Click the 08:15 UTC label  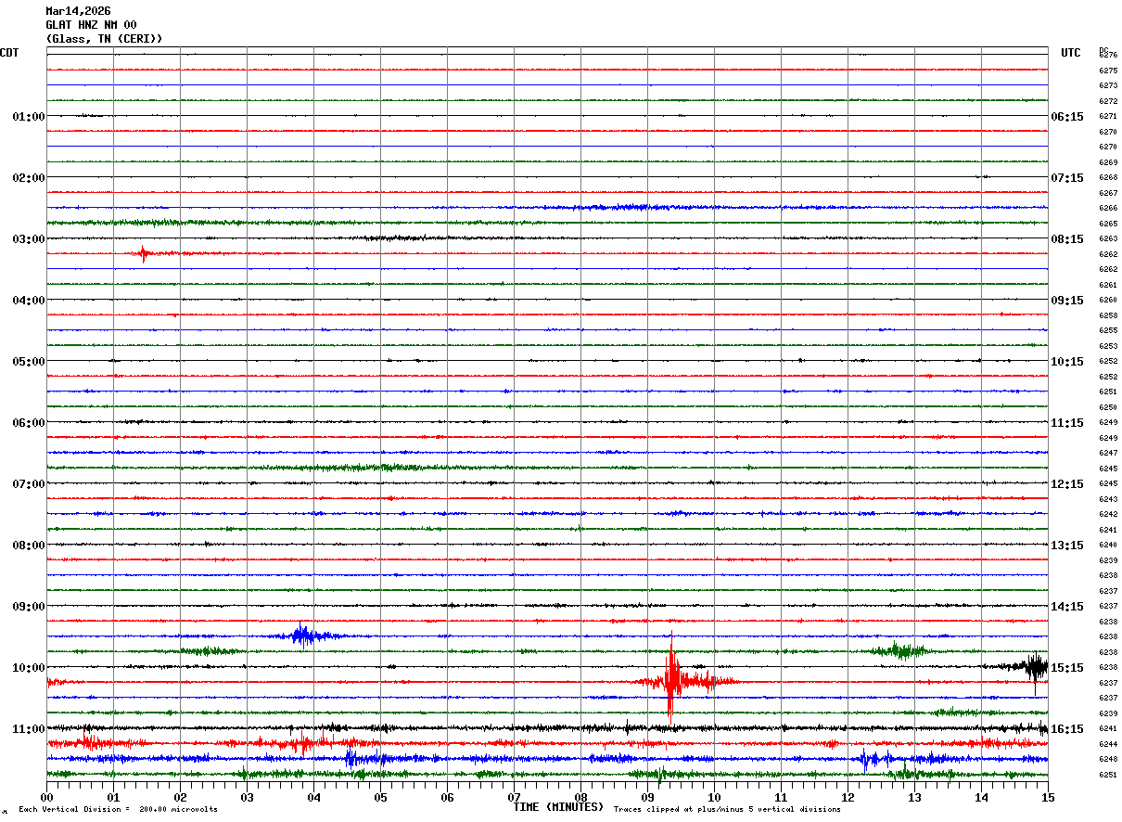pos(1067,239)
